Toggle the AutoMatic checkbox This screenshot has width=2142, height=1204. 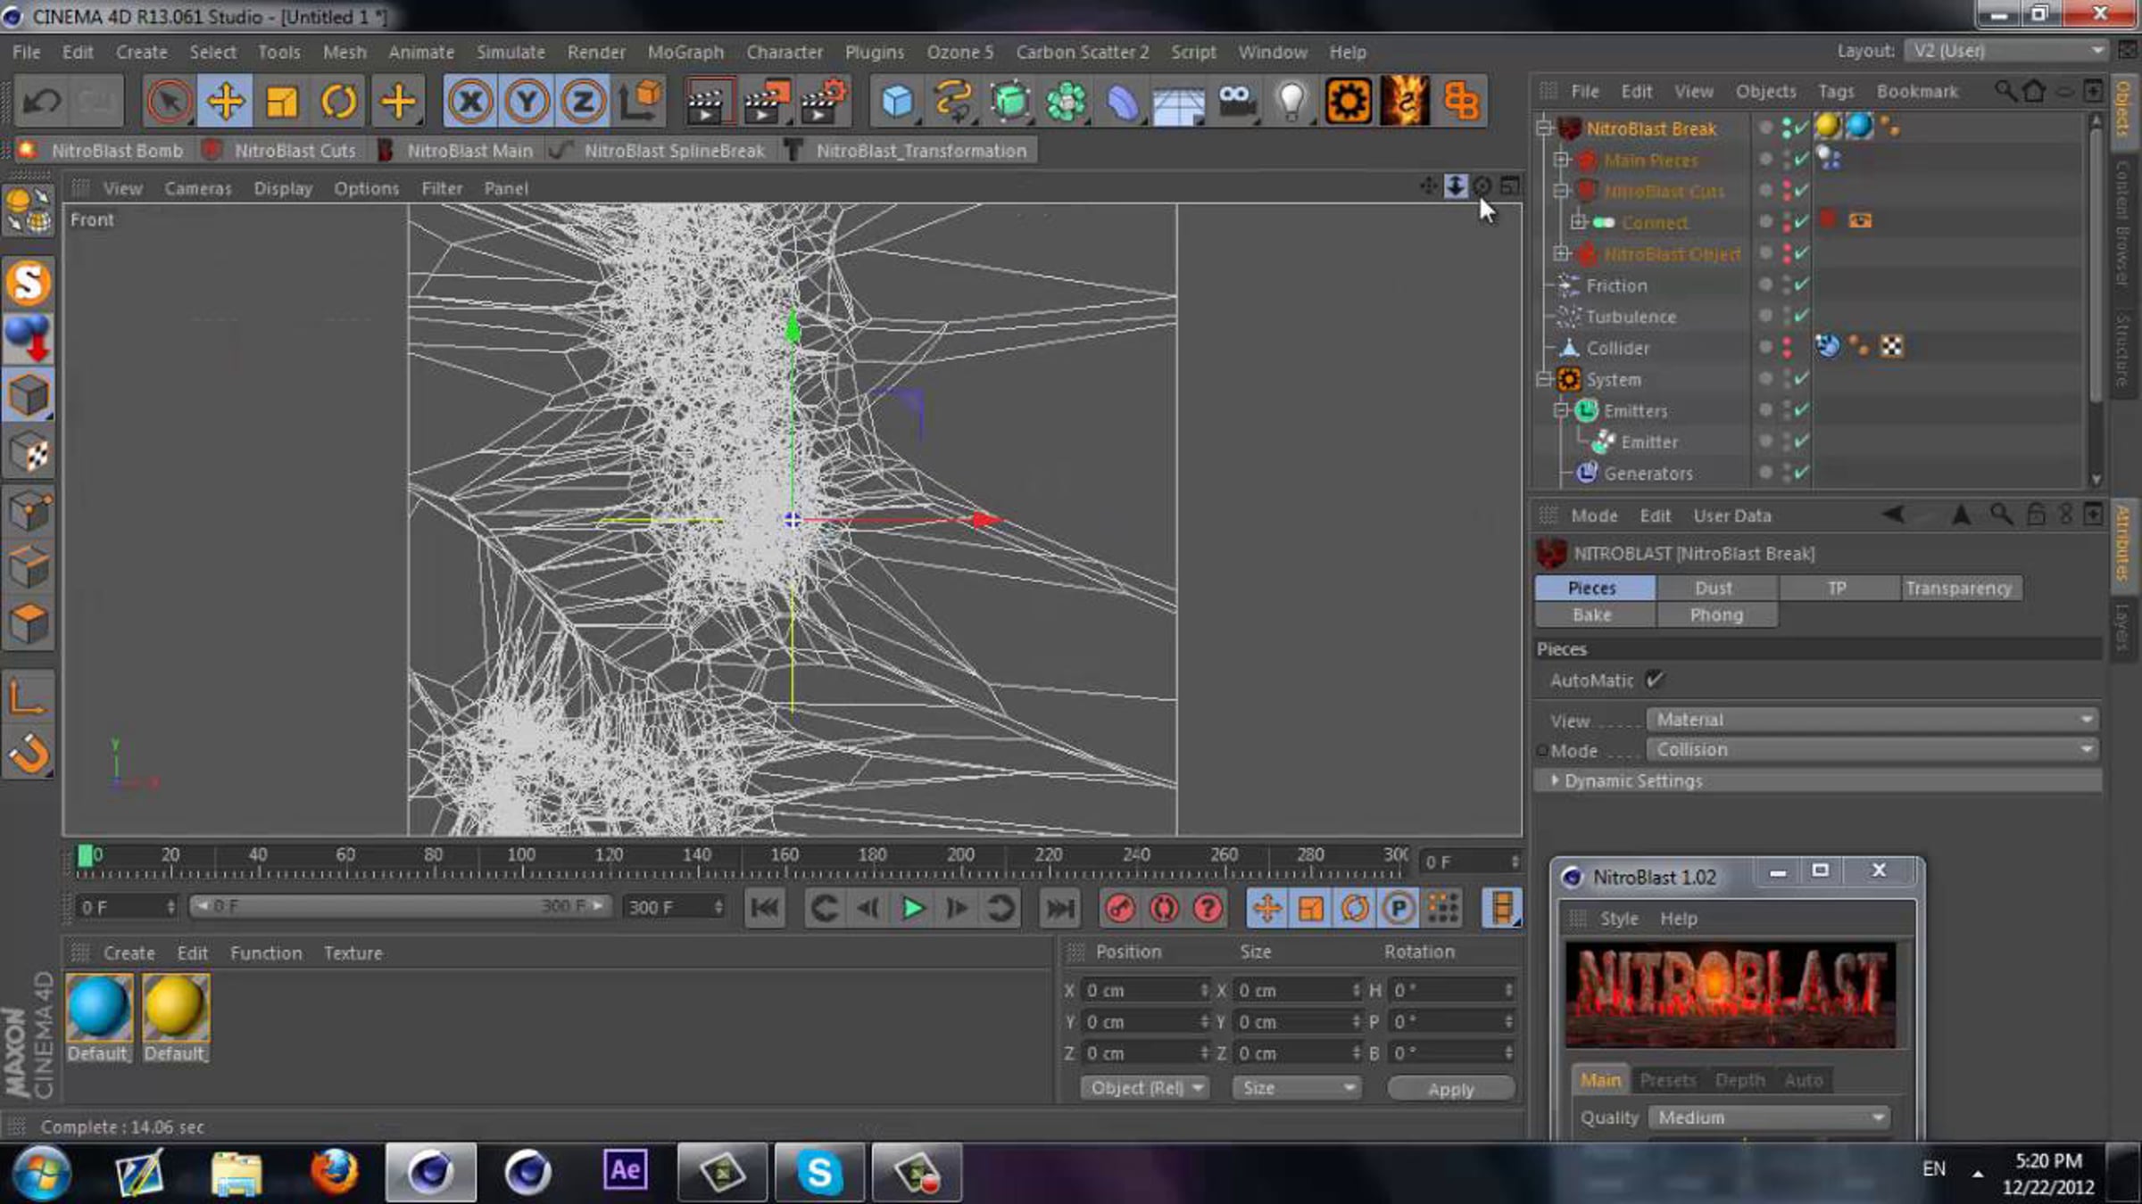1654,680
